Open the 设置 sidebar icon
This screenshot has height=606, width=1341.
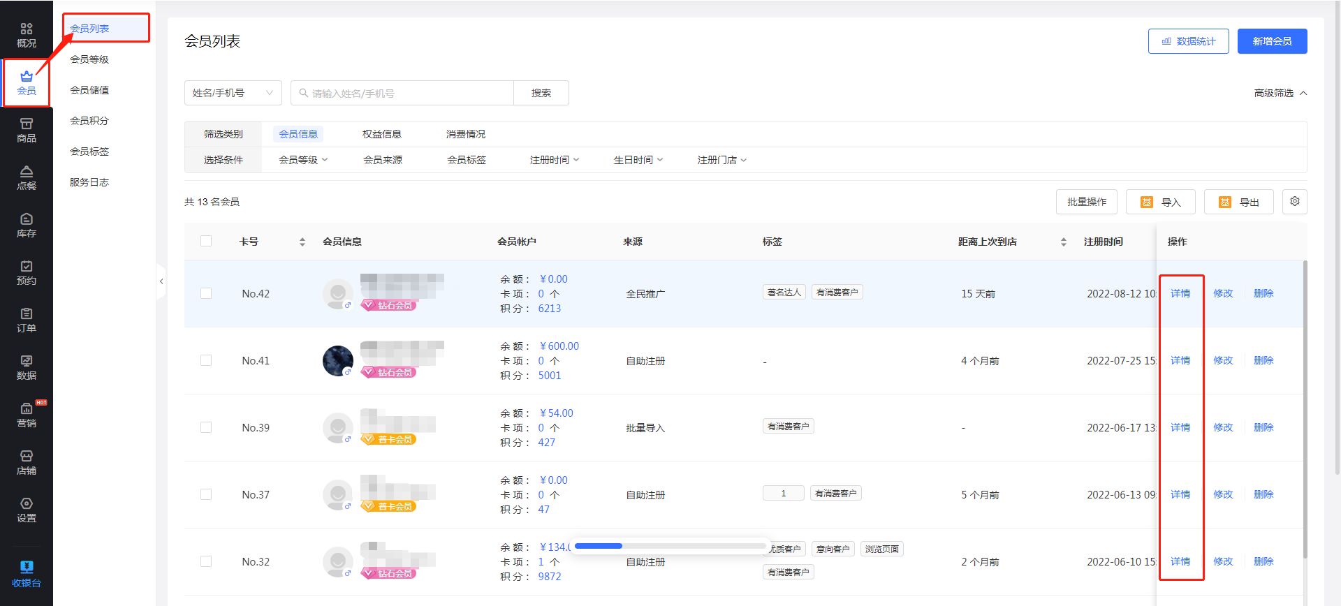[27, 510]
